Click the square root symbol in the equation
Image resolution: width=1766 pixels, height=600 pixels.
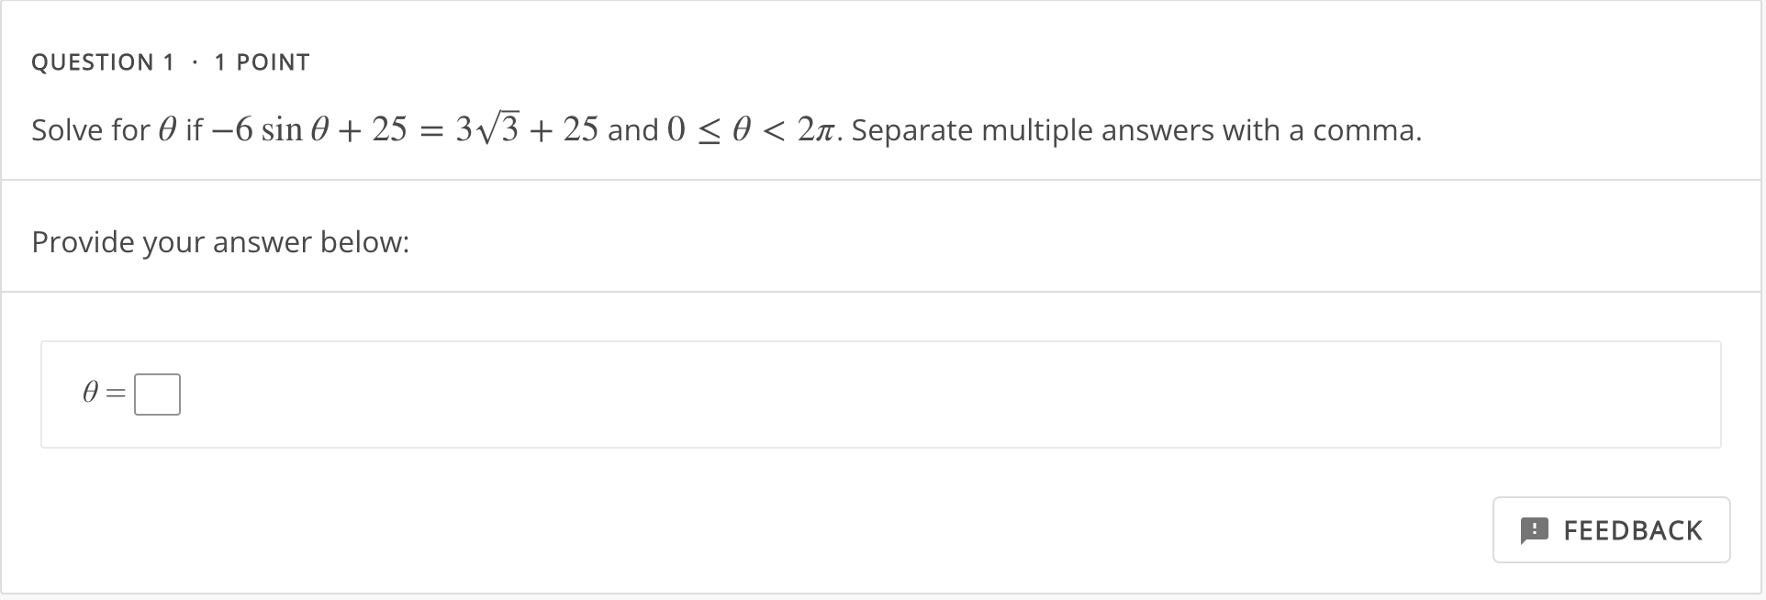tap(486, 127)
